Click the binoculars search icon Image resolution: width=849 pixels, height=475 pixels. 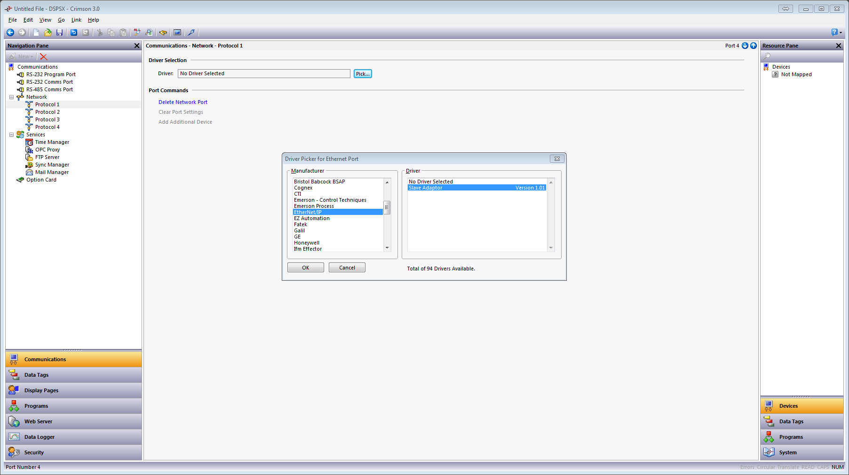click(x=163, y=32)
